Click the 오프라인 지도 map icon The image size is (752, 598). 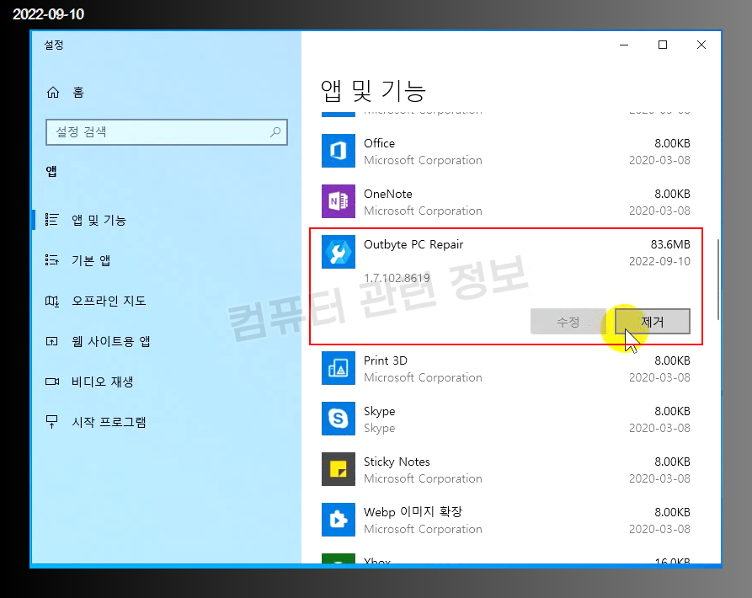tap(52, 301)
